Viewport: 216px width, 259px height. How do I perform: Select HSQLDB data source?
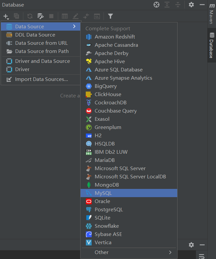(x=129, y=144)
